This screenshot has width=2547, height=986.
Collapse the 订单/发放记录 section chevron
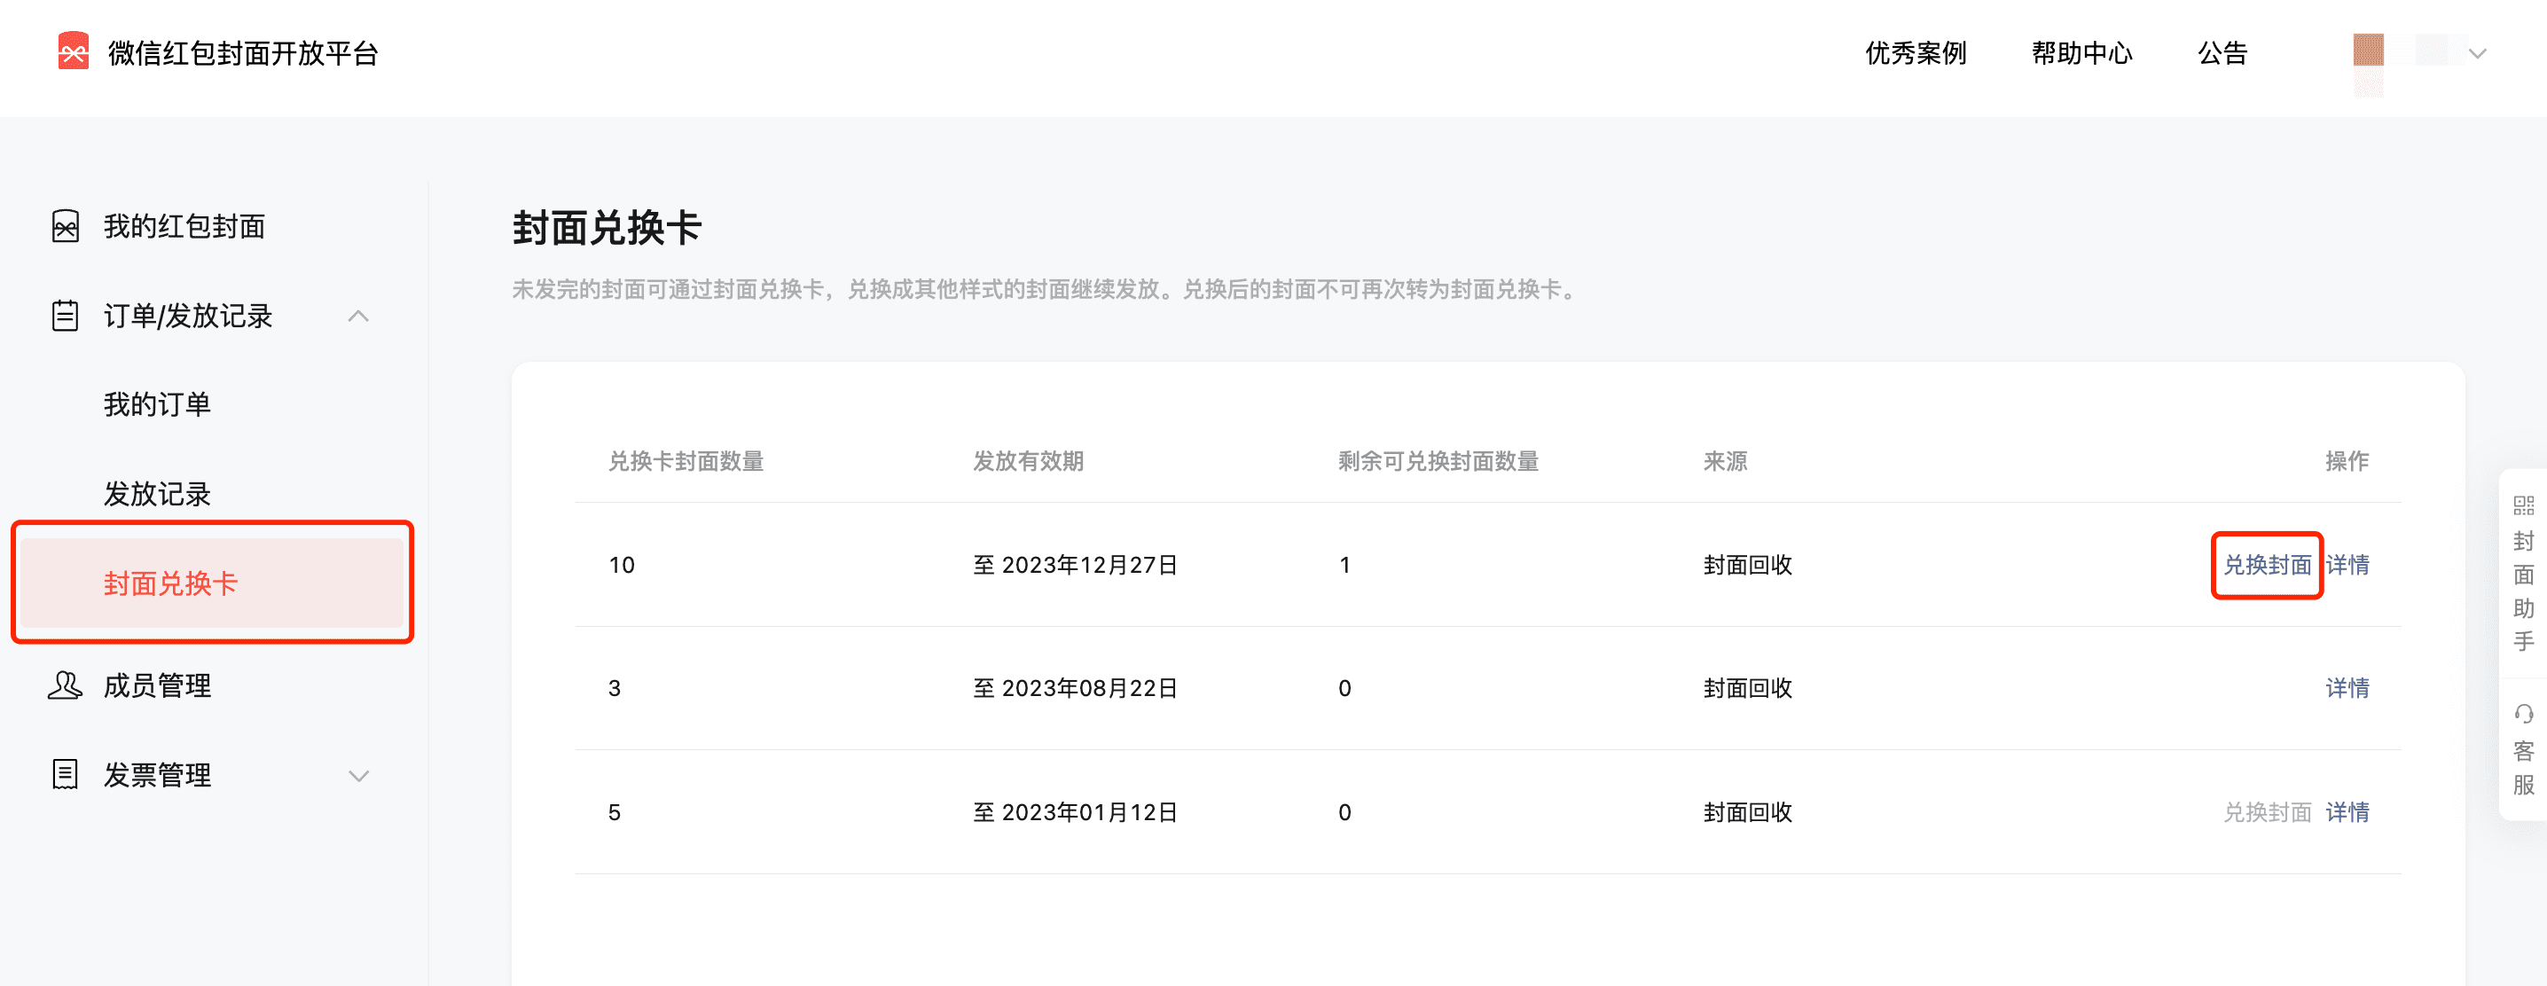359,317
